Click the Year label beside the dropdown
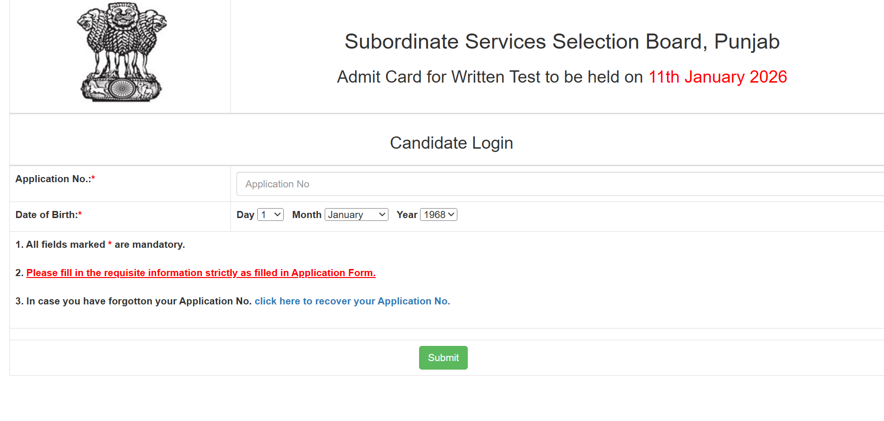 click(407, 215)
